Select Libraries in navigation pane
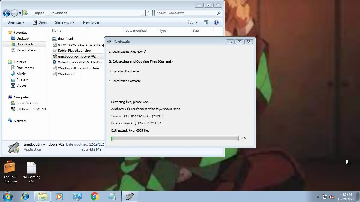The image size is (360, 202). pyautogui.click(x=20, y=62)
